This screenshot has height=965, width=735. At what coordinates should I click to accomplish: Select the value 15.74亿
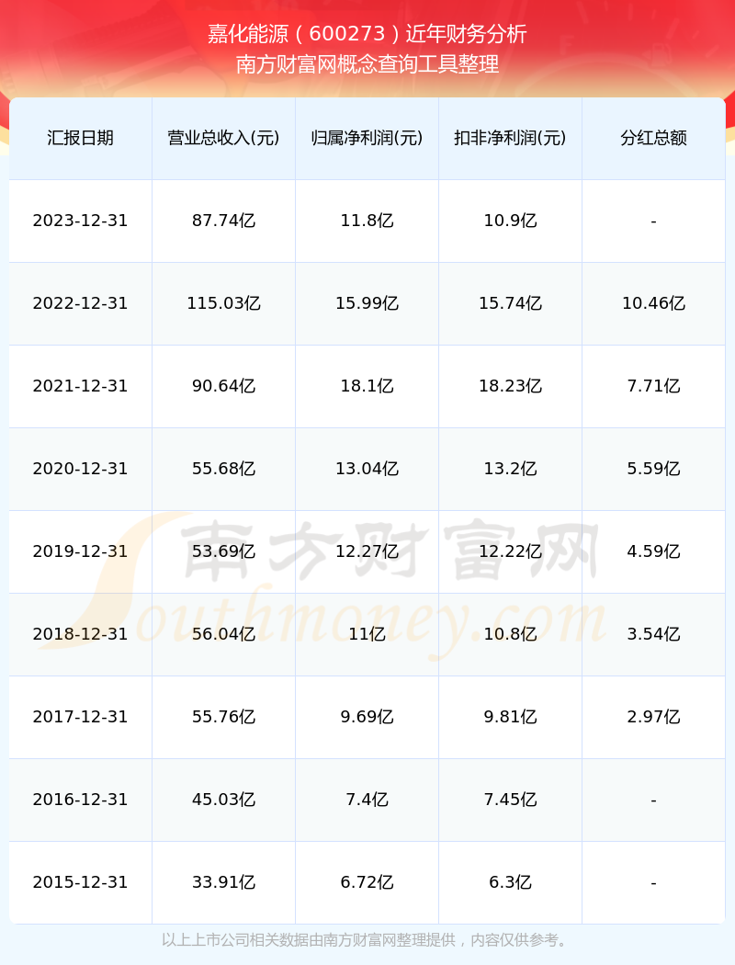point(511,303)
